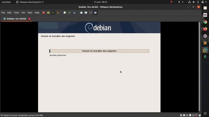Click the message log icon in status bar
Image resolution: width=209 pixels, height=117 pixels.
click(200, 115)
